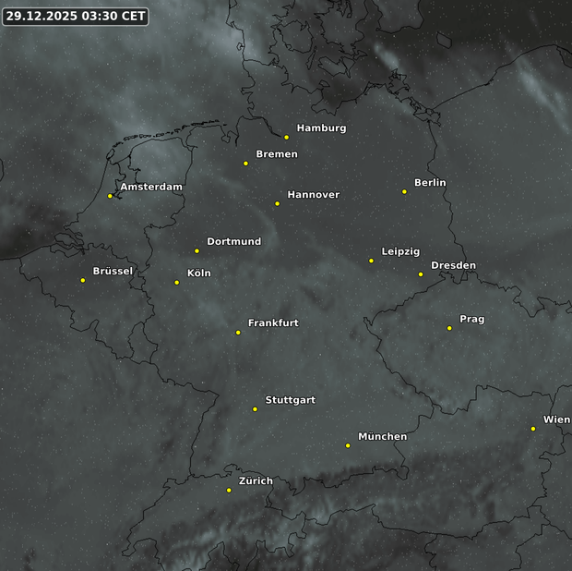This screenshot has width=572, height=571.
Task: Click the timestamp box showing 29.12.2025 03:30 CET
Action: [x=76, y=17]
